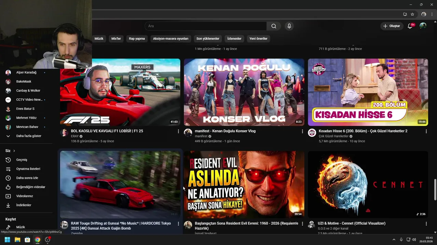Open notifications bell
Screen dimensions: 437x245
point(410,26)
